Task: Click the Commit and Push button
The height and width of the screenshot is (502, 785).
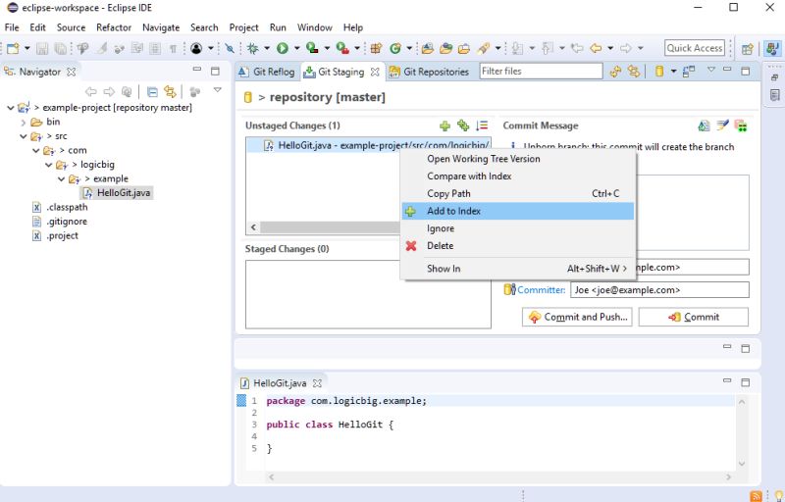Action: pyautogui.click(x=577, y=317)
